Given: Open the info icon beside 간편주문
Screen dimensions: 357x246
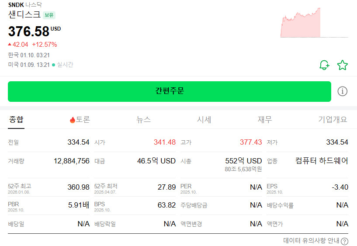Looking at the screenshot, I should tap(343, 91).
